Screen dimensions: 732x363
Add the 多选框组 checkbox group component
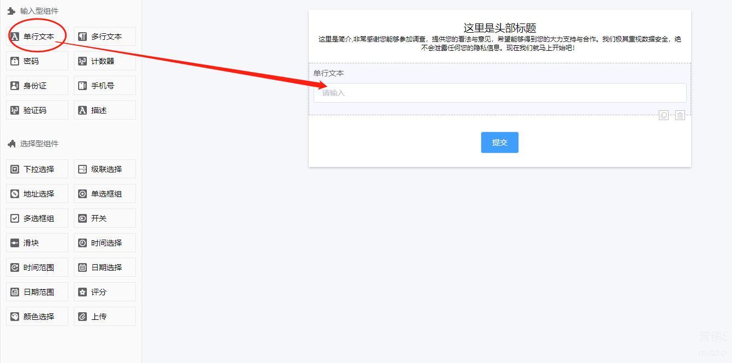click(x=37, y=218)
